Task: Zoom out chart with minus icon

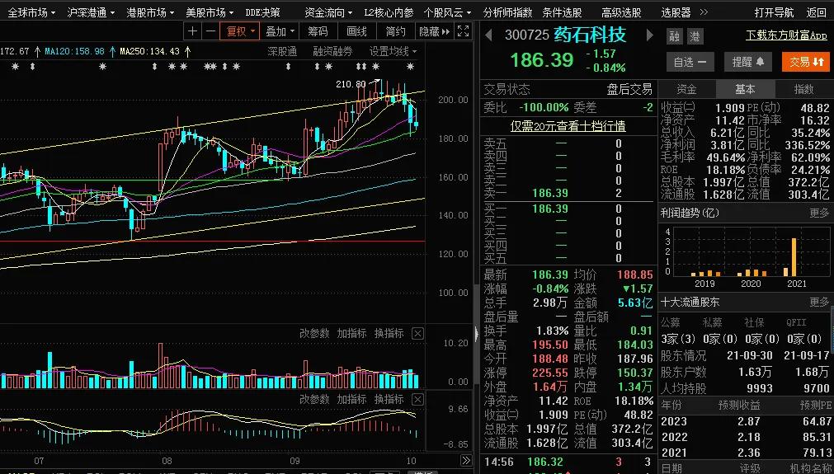Action: tap(210, 31)
